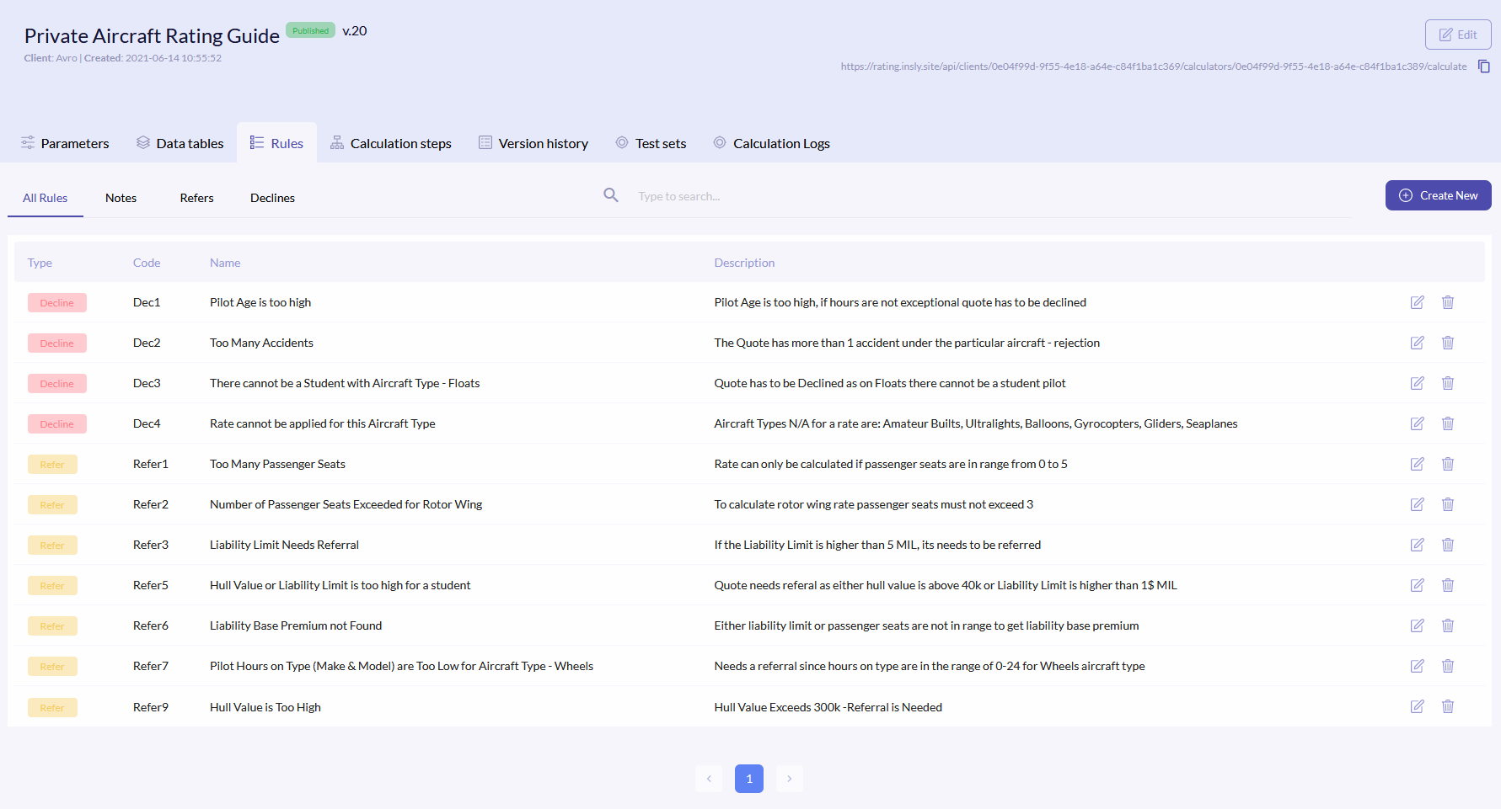Image resolution: width=1501 pixels, height=809 pixels.
Task: Delete the Dec2 Too Many Accidents rule
Action: (x=1447, y=343)
